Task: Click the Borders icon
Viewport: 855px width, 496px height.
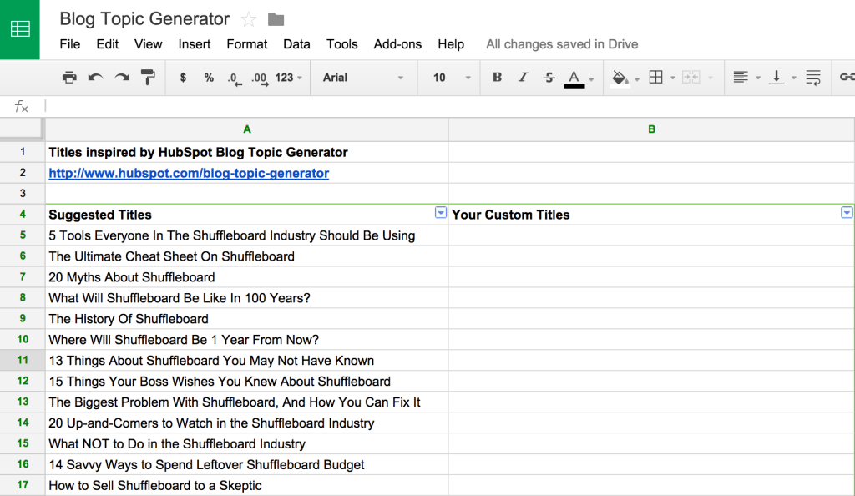Action: coord(656,78)
